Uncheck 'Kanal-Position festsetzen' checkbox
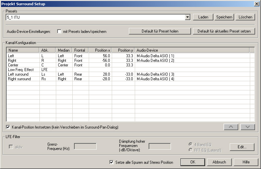This screenshot has width=261, height=169. tap(8, 127)
